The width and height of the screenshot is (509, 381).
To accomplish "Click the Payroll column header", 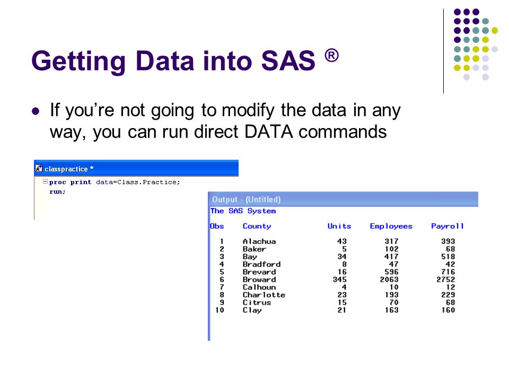I will pyautogui.click(x=447, y=226).
